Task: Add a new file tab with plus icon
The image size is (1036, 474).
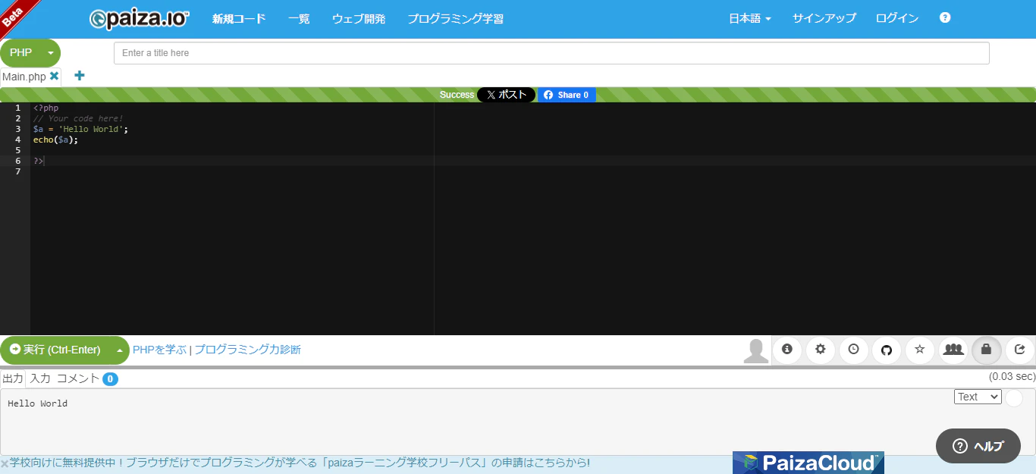Action: tap(80, 76)
